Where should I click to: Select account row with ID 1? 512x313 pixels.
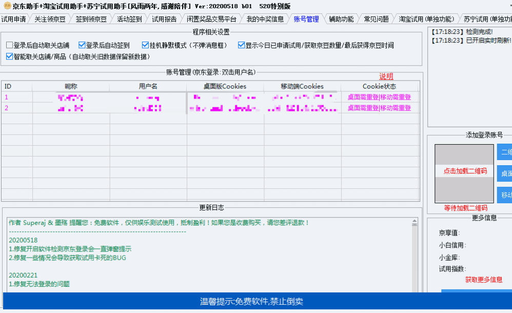pyautogui.click(x=210, y=97)
